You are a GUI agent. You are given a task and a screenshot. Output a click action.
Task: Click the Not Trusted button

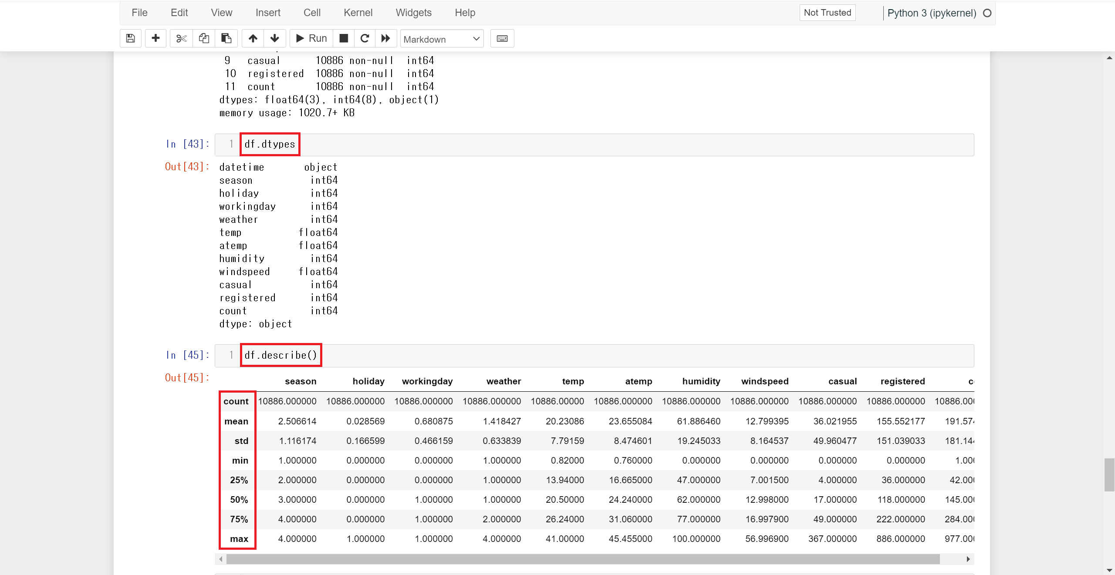(x=827, y=13)
